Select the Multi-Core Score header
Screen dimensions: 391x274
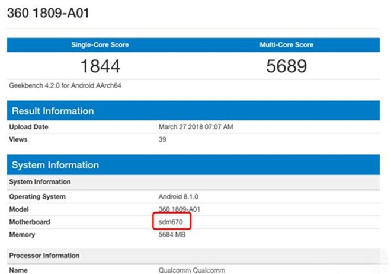[x=287, y=45]
